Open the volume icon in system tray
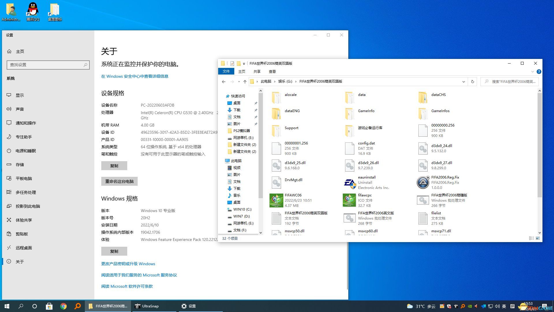This screenshot has height=312, width=554. pyautogui.click(x=497, y=306)
